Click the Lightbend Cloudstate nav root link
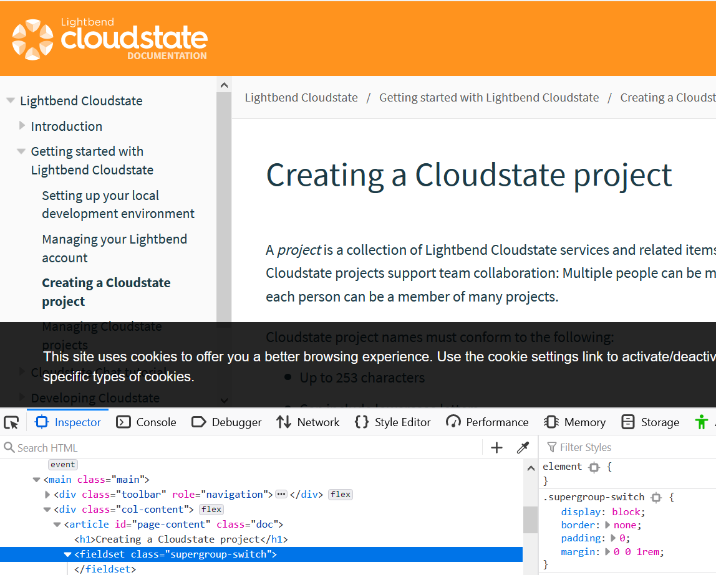716x575 pixels. (81, 101)
